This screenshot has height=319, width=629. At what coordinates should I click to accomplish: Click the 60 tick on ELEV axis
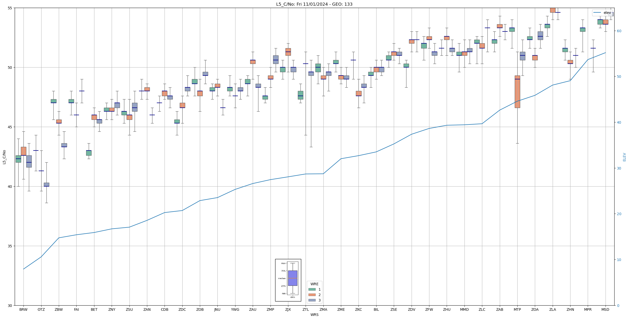[619, 31]
